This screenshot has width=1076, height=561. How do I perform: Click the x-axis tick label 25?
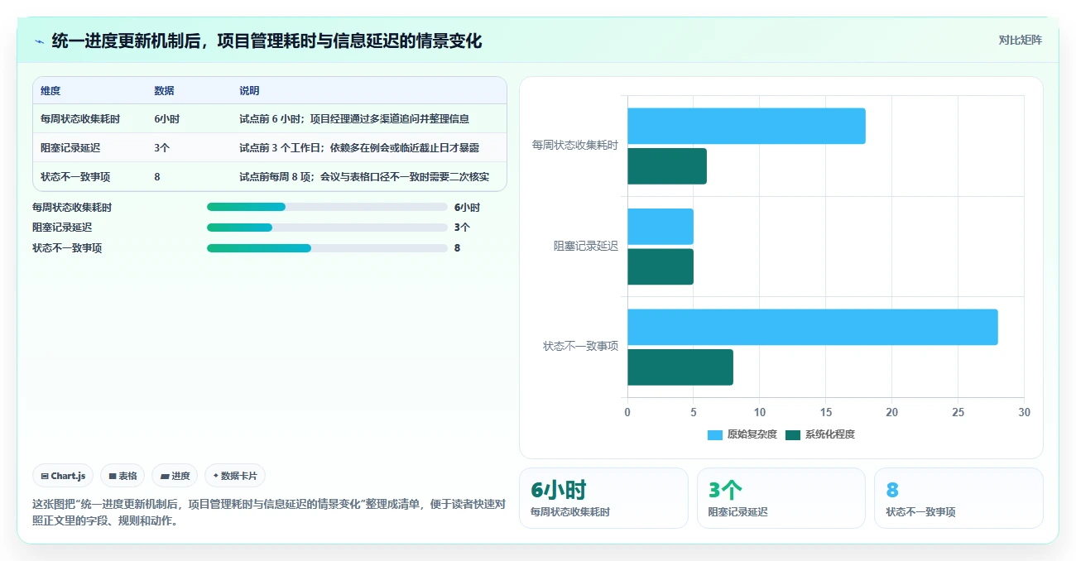(x=958, y=412)
